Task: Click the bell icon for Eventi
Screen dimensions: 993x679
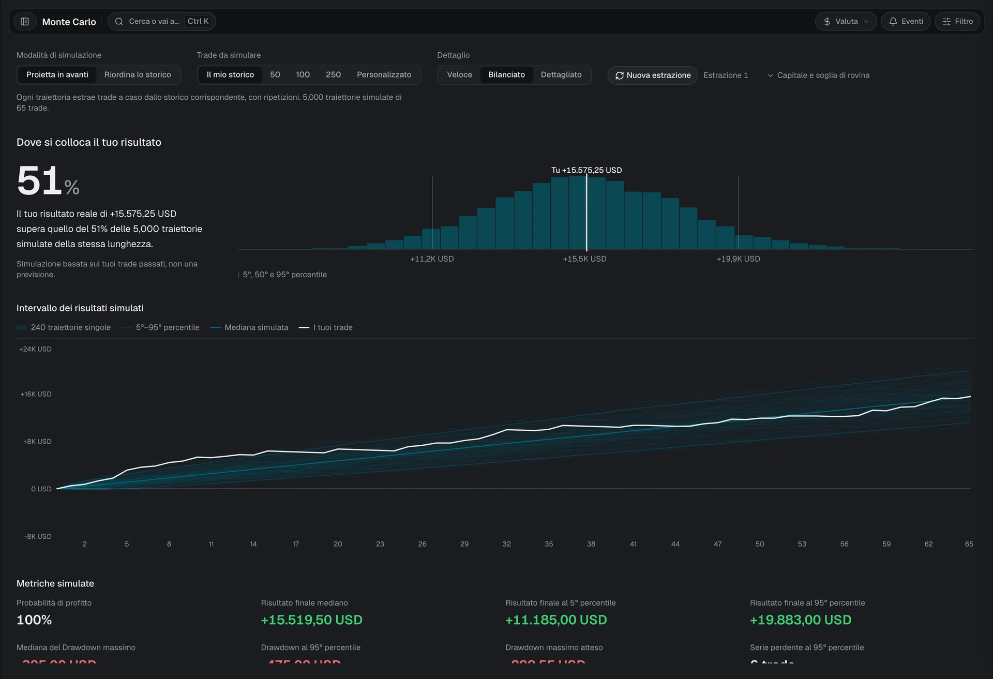Action: (893, 22)
